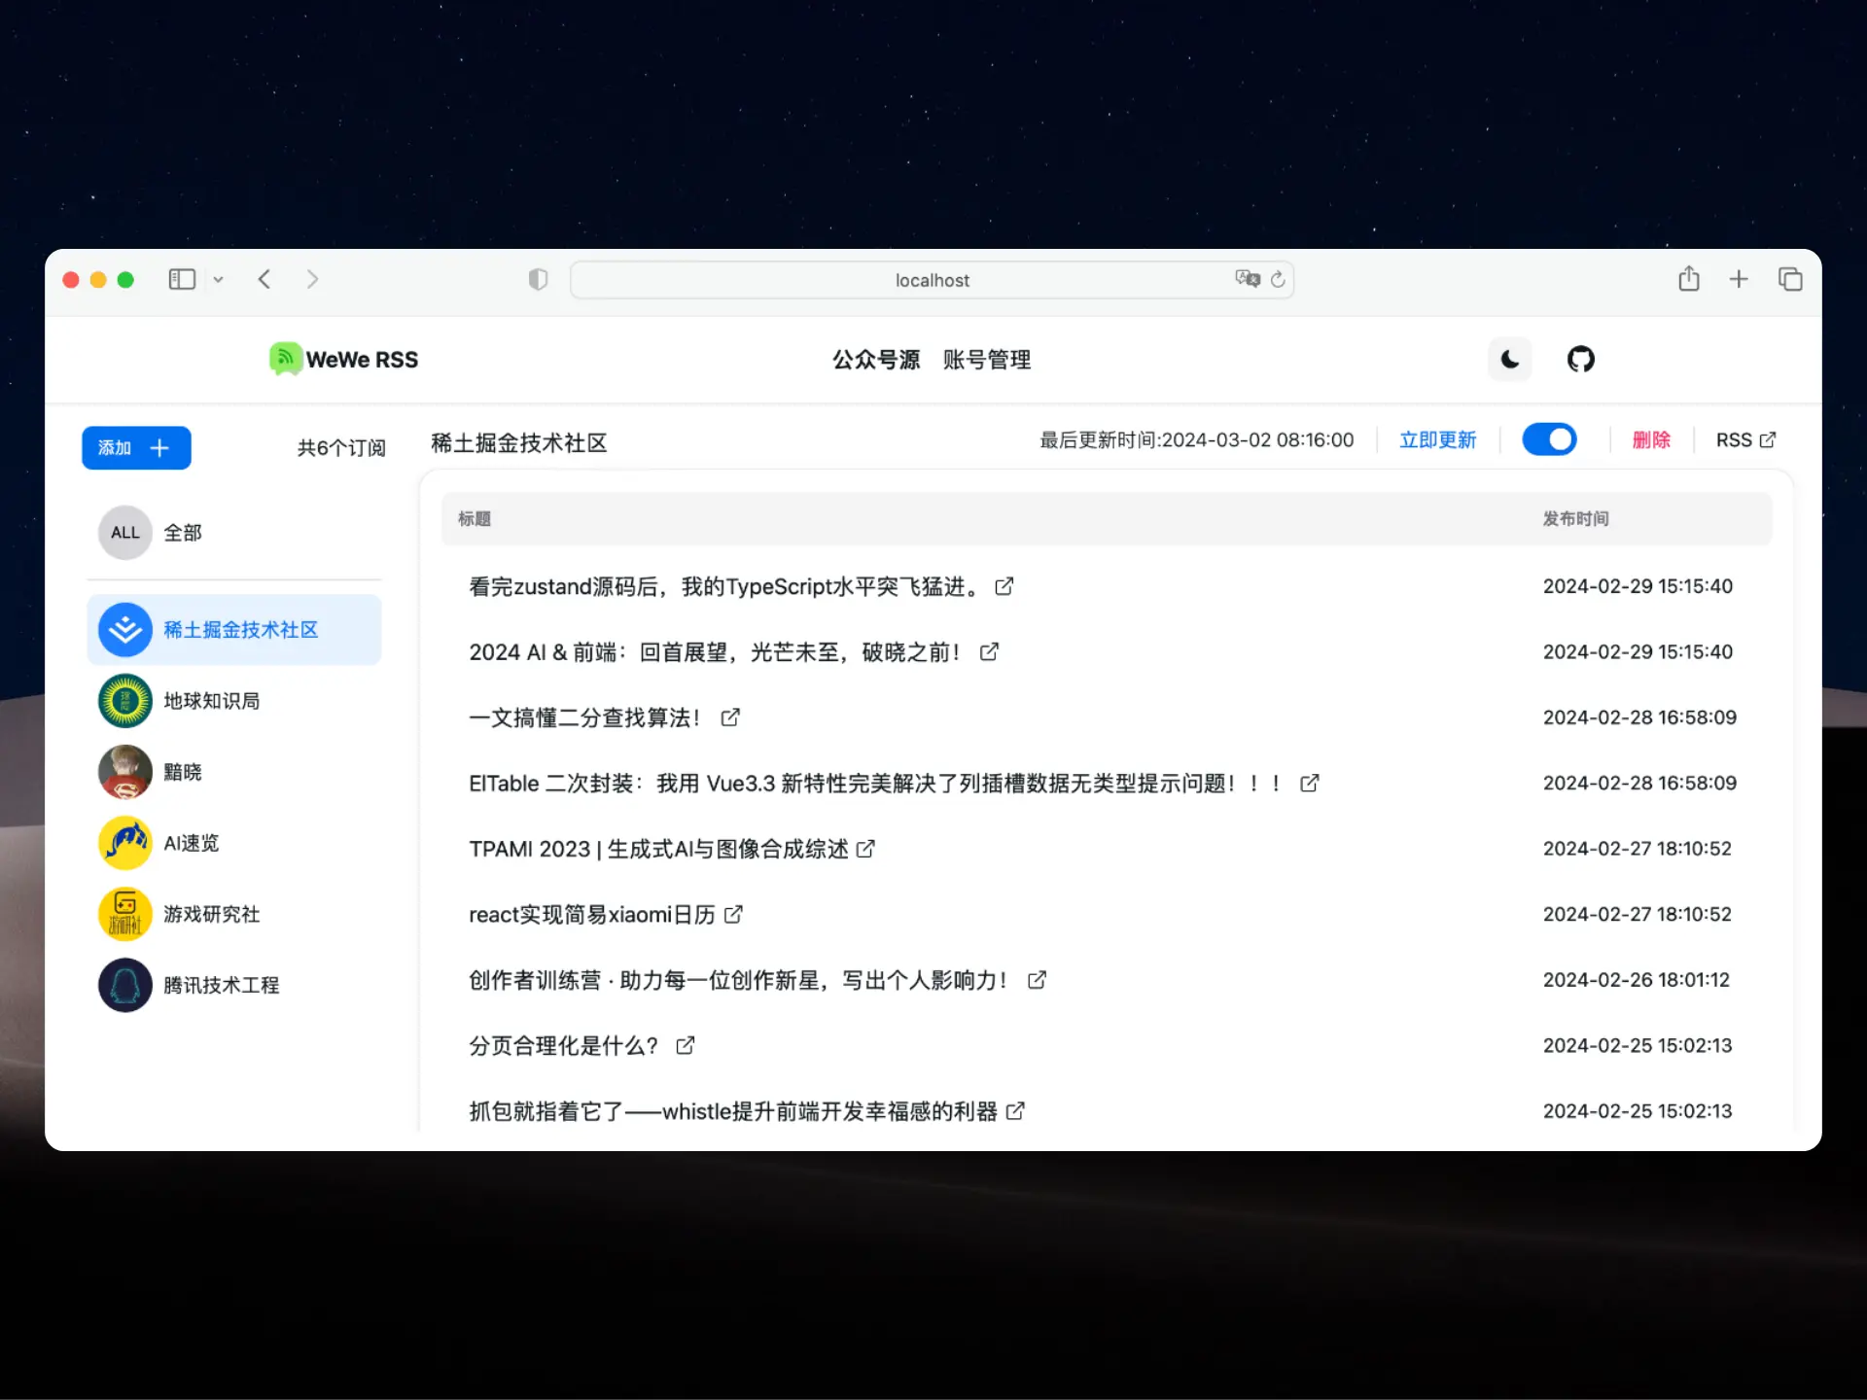The height and width of the screenshot is (1400, 1867).
Task: Switch to 账号管理 tab
Action: pos(986,360)
